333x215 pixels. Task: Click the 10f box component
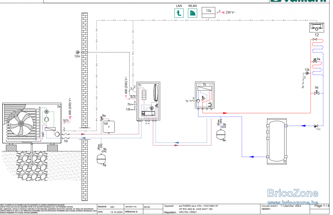click(109, 126)
